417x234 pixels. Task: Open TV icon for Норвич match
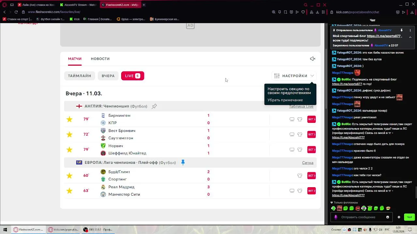tap(292, 149)
